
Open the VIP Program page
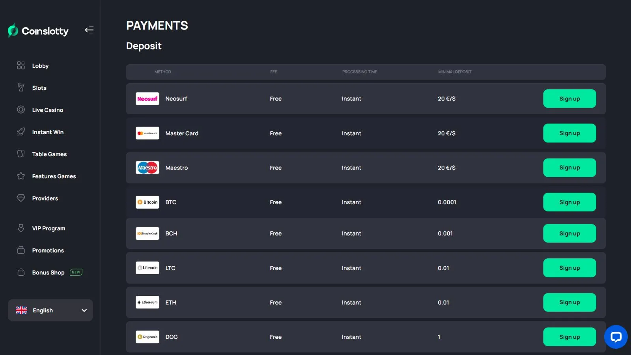[49, 228]
